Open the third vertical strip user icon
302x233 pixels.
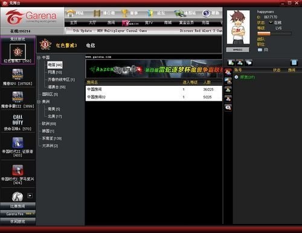click(228, 90)
